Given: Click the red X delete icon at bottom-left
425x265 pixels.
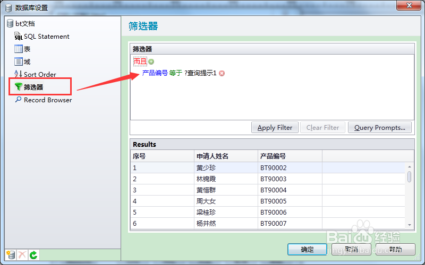Looking at the screenshot, I should tap(22, 255).
